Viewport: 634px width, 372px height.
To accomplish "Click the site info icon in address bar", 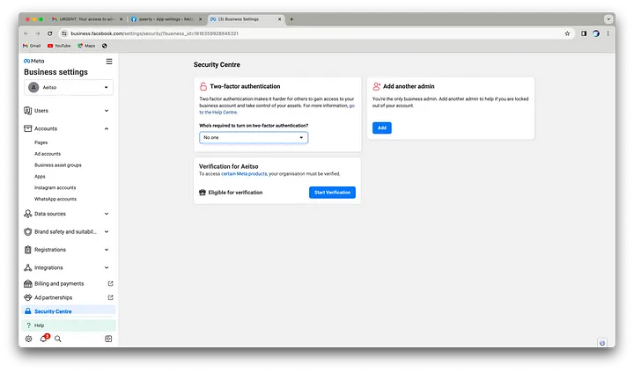I will tap(64, 33).
